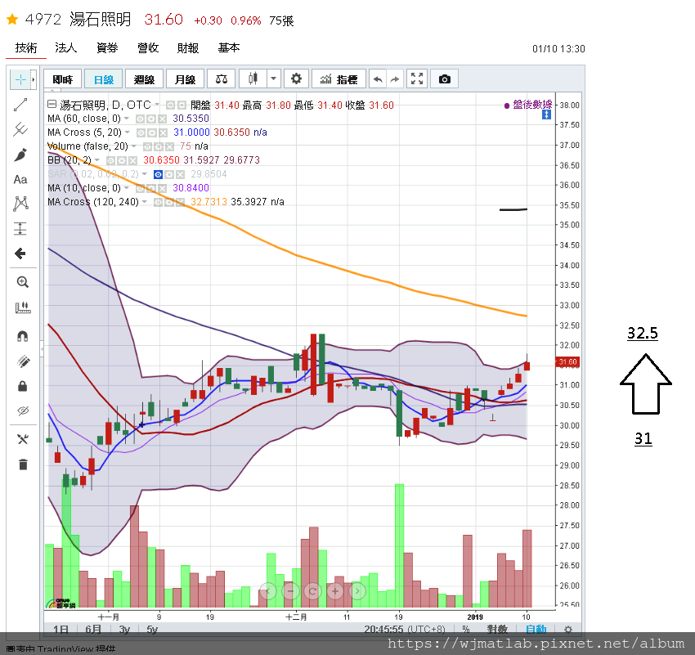This screenshot has width=695, height=655.
Task: Click the compare scales balance icon
Action: [222, 79]
